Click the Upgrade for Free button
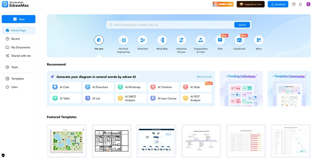This screenshot has width=316, height=158. (250, 4)
